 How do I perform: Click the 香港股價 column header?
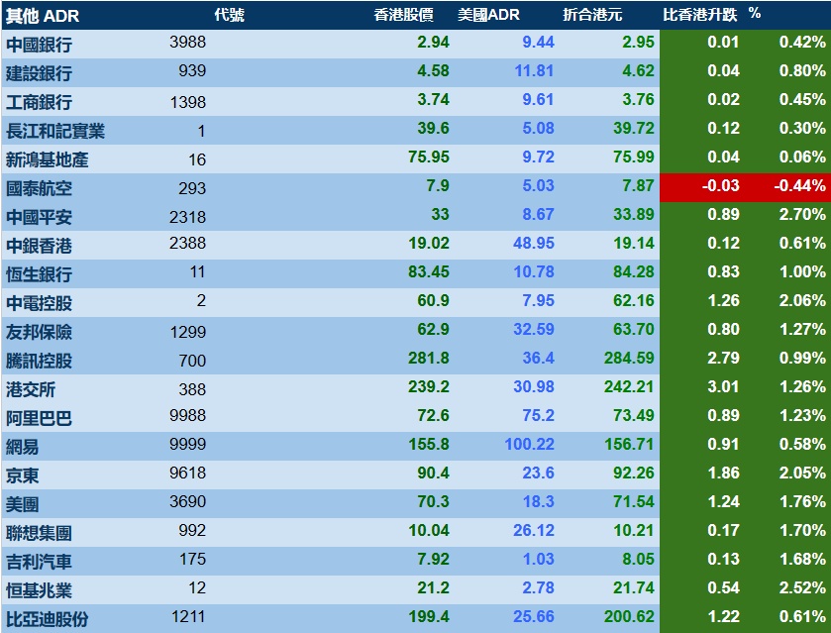404,15
